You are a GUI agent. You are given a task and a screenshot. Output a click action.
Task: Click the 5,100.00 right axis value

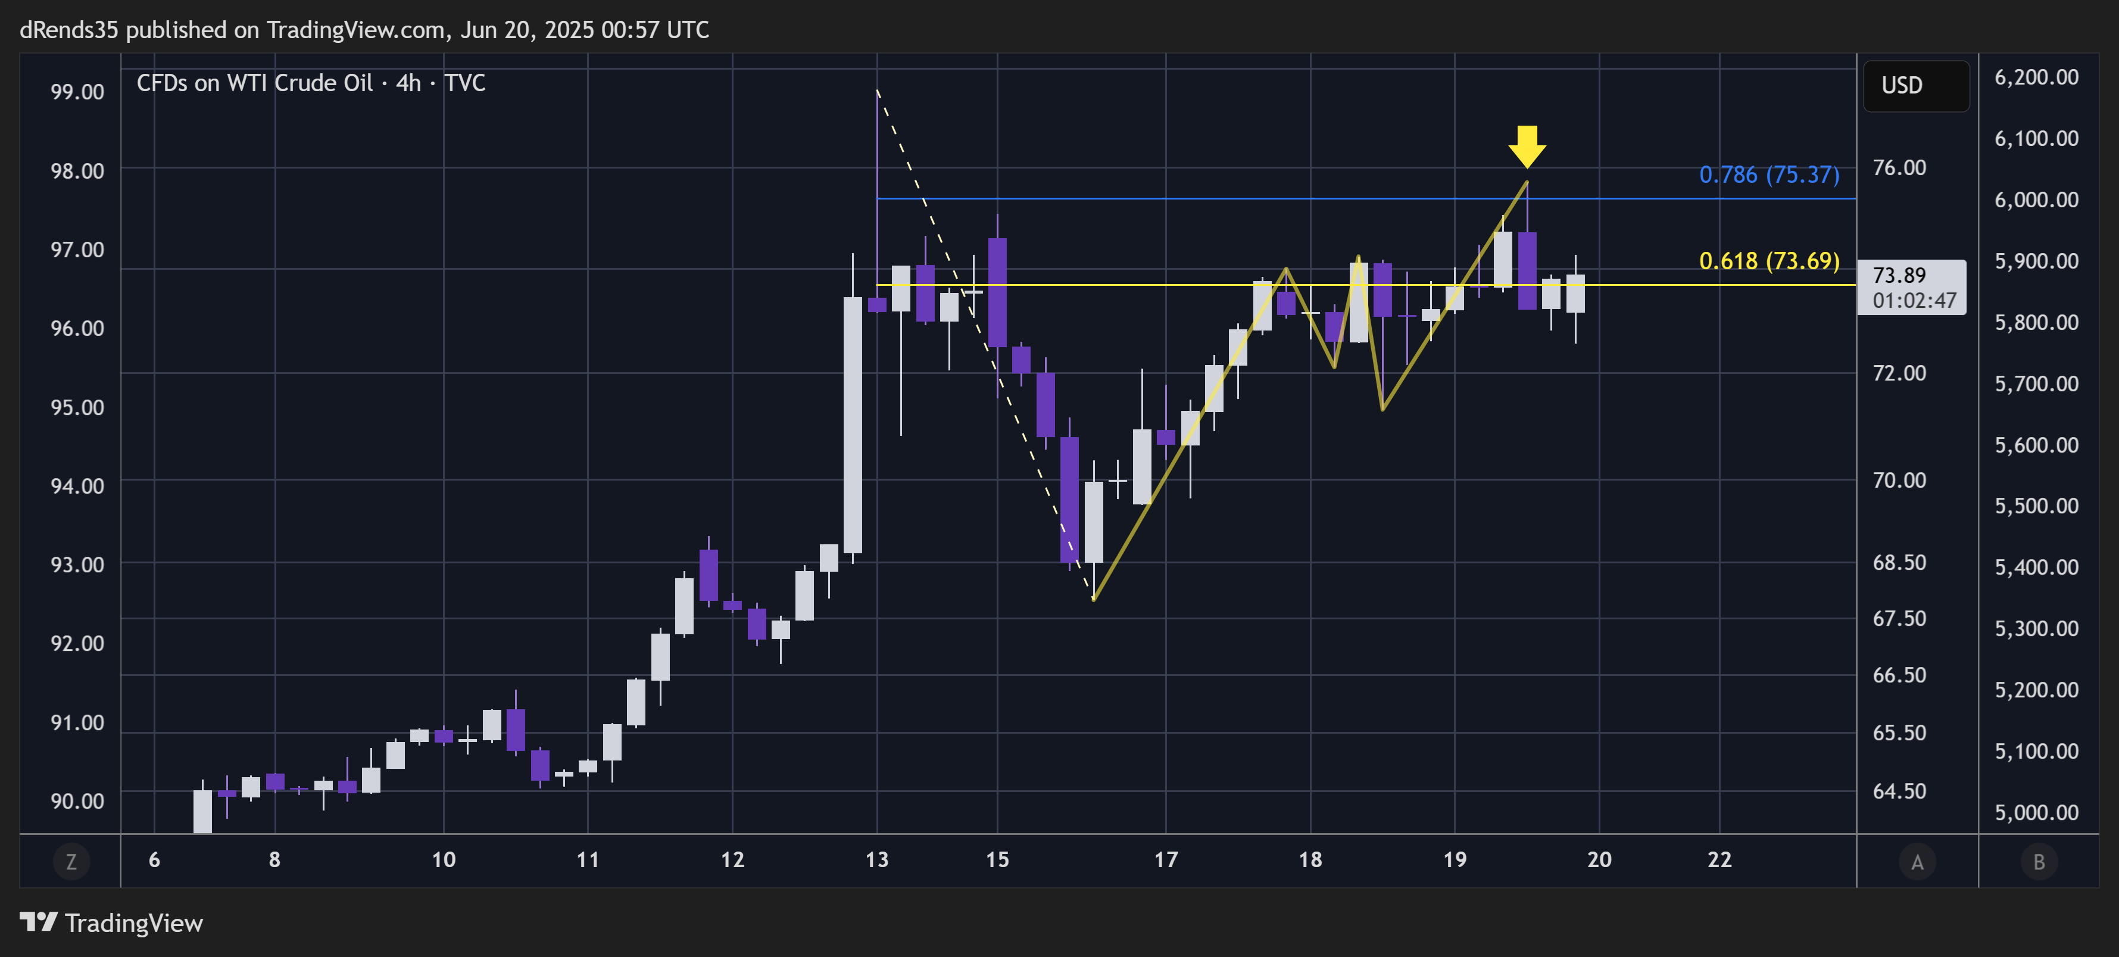pyautogui.click(x=2036, y=752)
